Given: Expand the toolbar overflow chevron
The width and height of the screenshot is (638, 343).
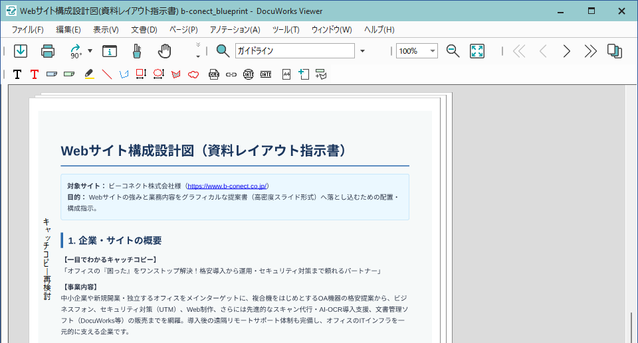Looking at the screenshot, I should [x=198, y=50].
